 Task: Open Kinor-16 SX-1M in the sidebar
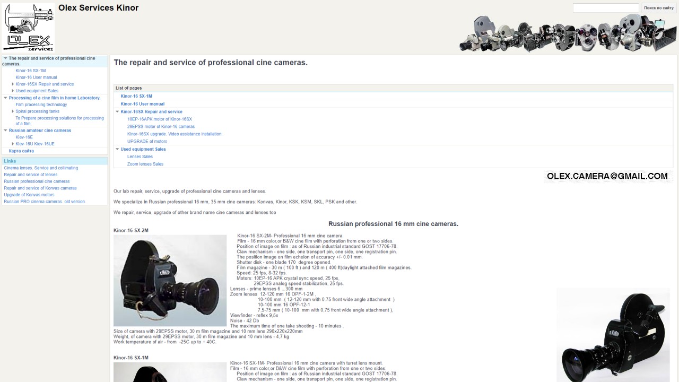[31, 71]
